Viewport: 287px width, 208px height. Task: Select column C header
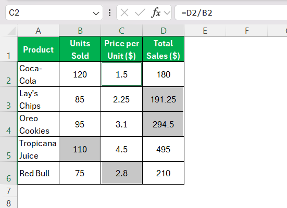122,31
